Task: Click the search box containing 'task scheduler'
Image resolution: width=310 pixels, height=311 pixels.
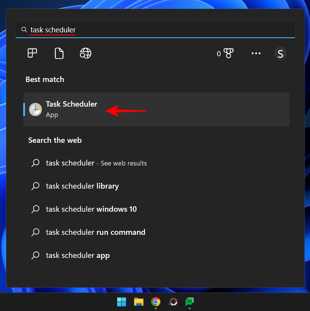Action: (x=155, y=30)
